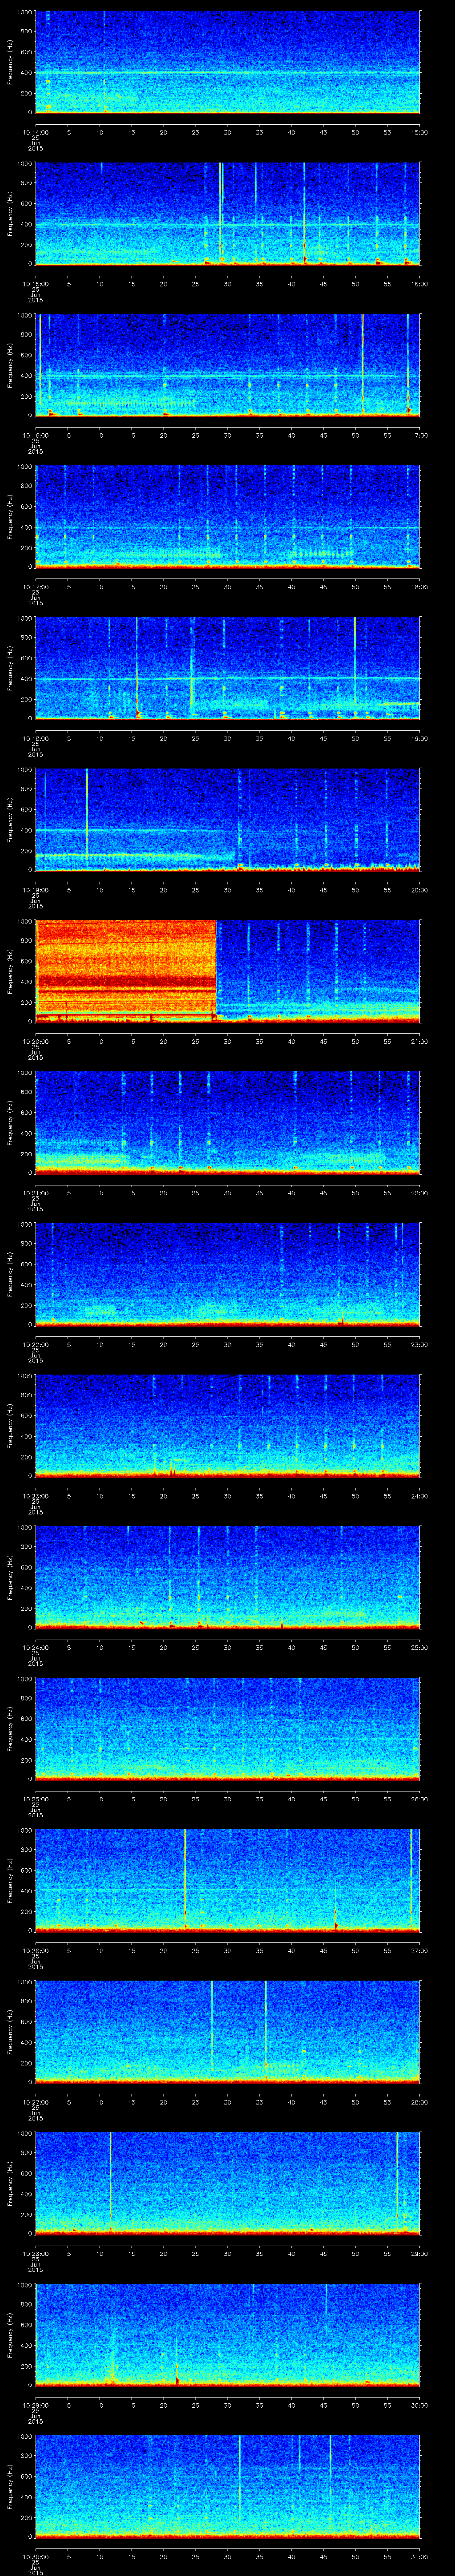The height and width of the screenshot is (2576, 455).
Task: Click the 10:21:00 timestamp text
Action: 35,1193
